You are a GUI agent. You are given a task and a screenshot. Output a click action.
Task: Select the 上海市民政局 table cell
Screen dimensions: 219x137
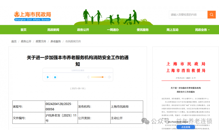(x=127, y=107)
